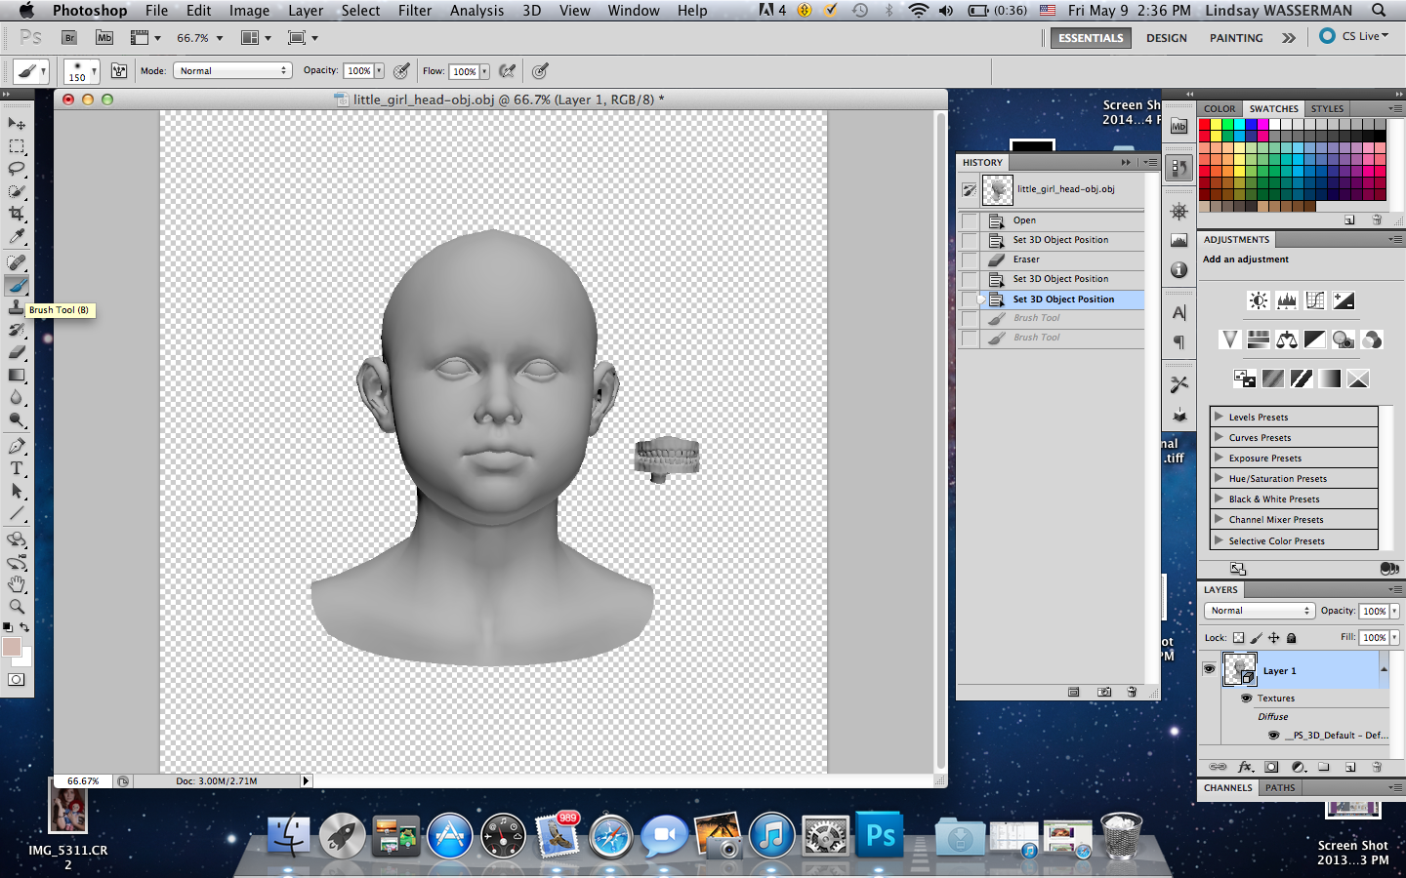Open the Filter menu
Viewport: 1406px width, 878px height.
pos(414,11)
